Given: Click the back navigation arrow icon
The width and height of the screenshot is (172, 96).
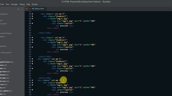Looking at the screenshot, I should (x=27, y=9).
